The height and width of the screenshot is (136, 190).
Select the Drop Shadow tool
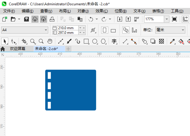153,42
